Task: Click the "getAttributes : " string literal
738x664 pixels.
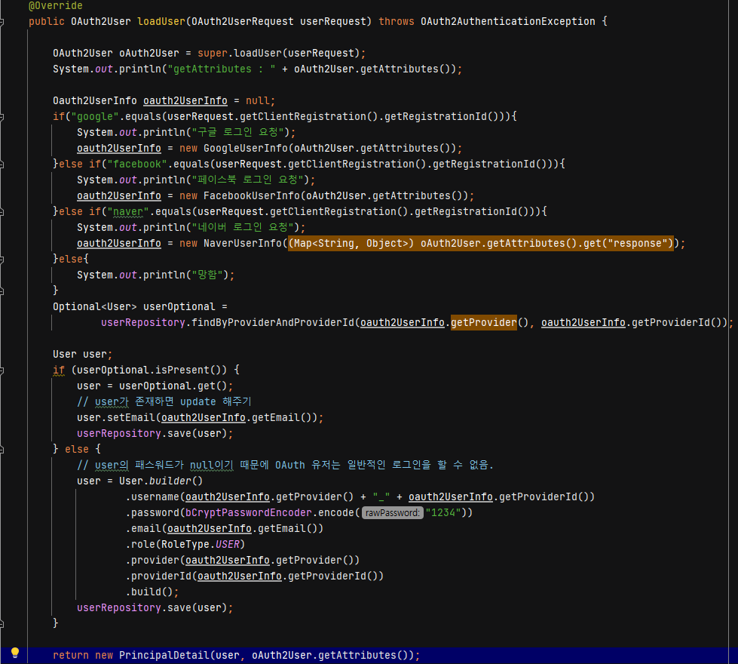Action: (222, 69)
